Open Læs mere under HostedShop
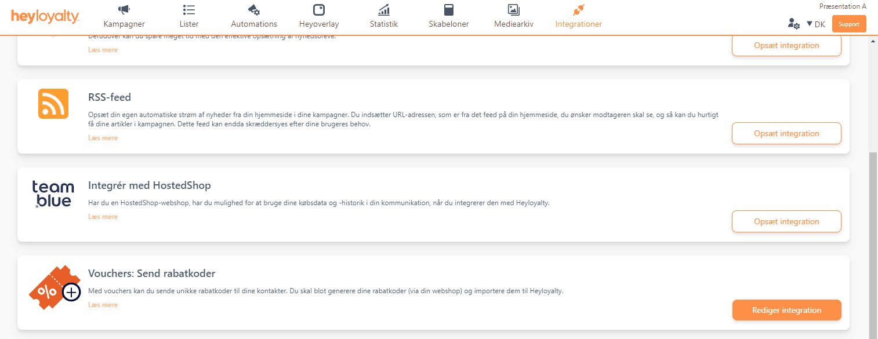The width and height of the screenshot is (878, 339). tap(103, 216)
